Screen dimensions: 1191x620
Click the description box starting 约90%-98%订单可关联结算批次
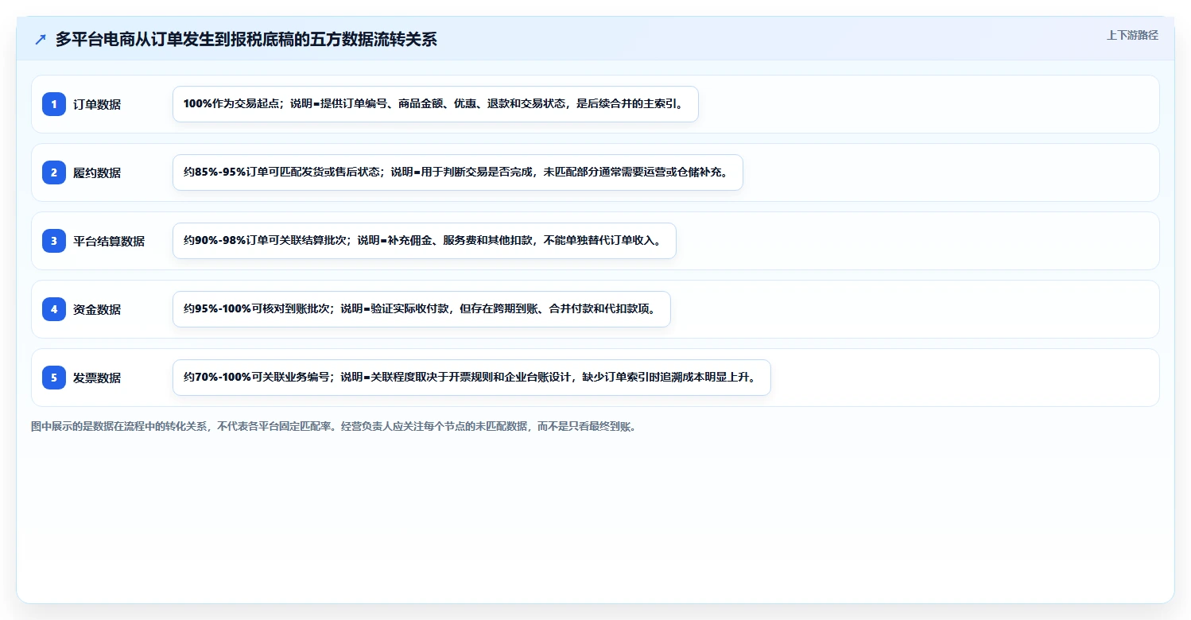(425, 241)
